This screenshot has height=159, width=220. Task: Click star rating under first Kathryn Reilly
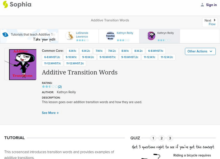123,40
